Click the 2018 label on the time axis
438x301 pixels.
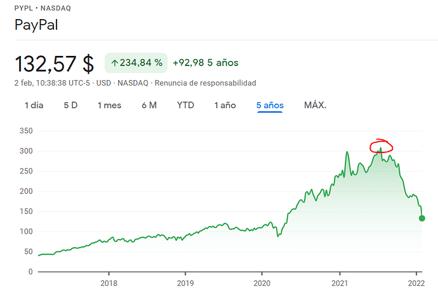[109, 283]
